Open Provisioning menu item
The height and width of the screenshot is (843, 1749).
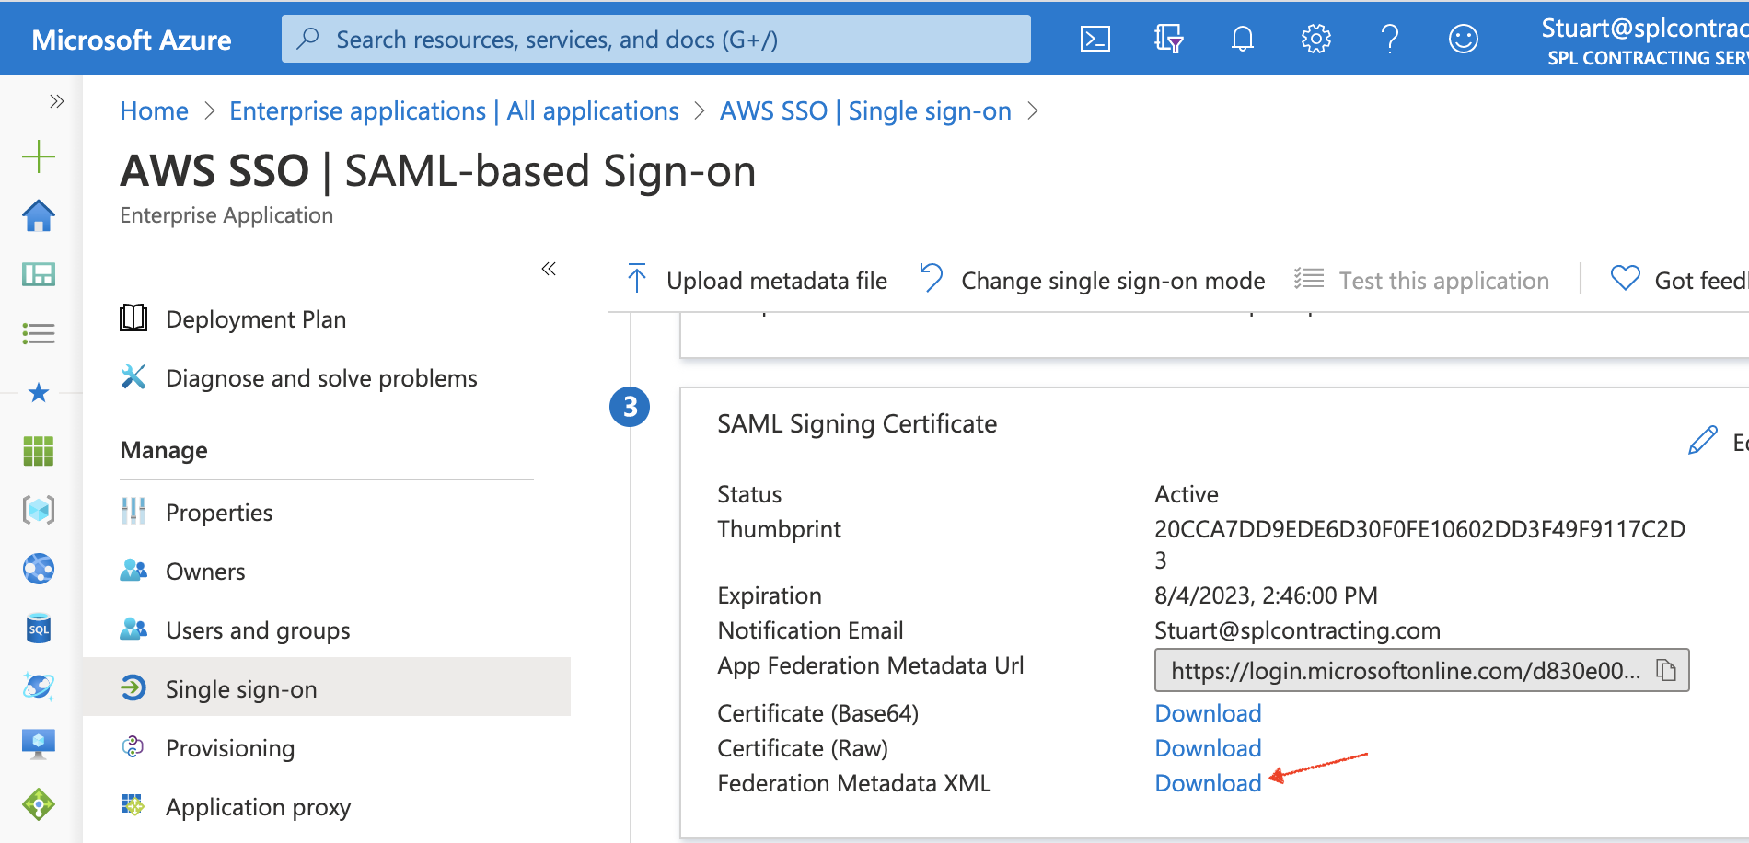tap(327, 748)
